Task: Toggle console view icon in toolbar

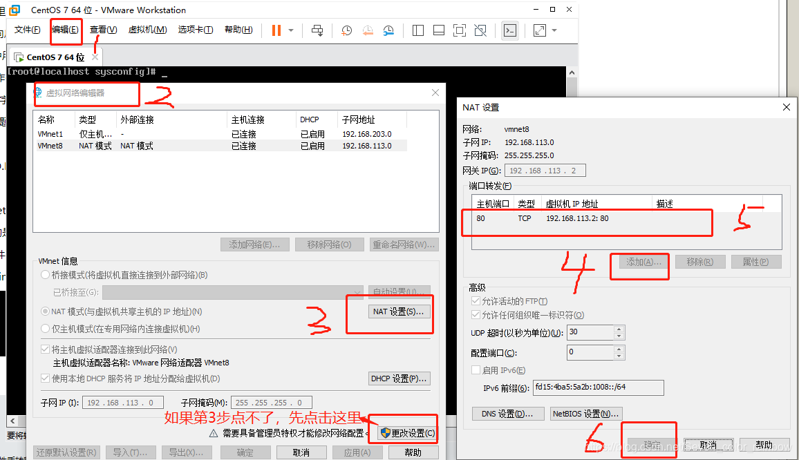Action: tap(509, 30)
